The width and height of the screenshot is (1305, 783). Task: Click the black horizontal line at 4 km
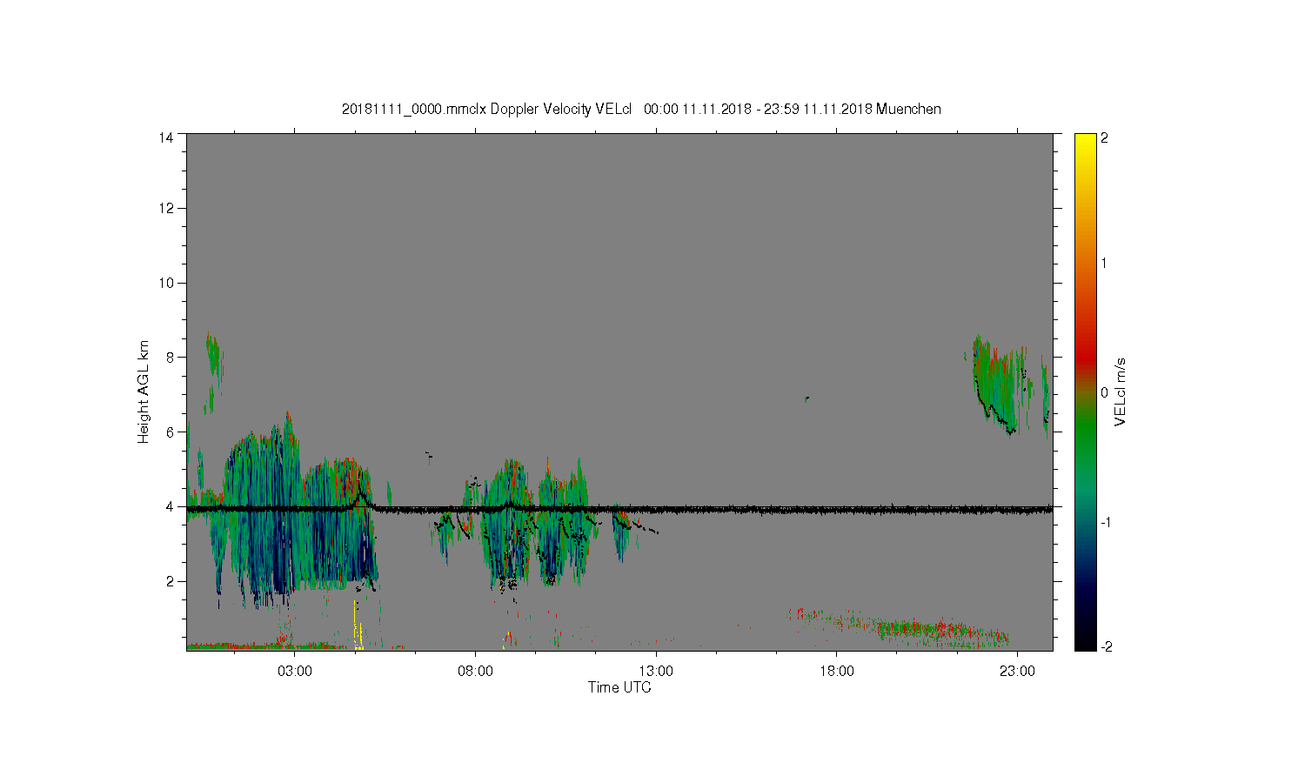click(x=619, y=509)
